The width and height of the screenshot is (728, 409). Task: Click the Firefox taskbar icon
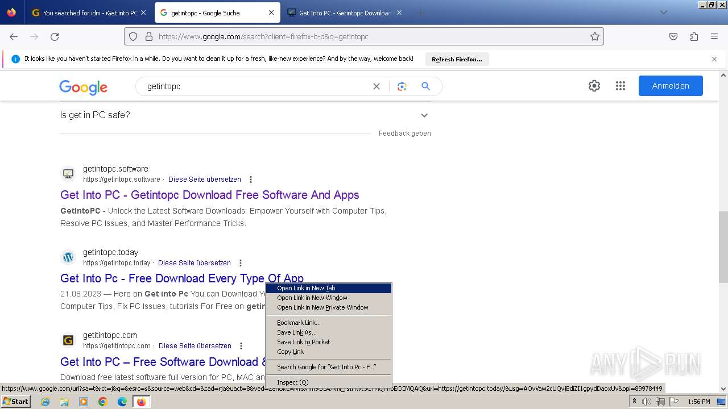141,402
